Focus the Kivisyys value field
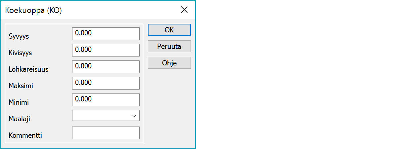Screen dimensions: 397x149 tap(106, 50)
